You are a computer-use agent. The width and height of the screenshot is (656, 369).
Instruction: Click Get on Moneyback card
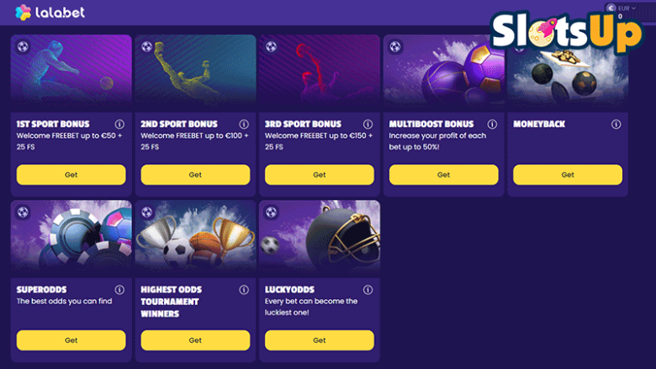point(568,175)
